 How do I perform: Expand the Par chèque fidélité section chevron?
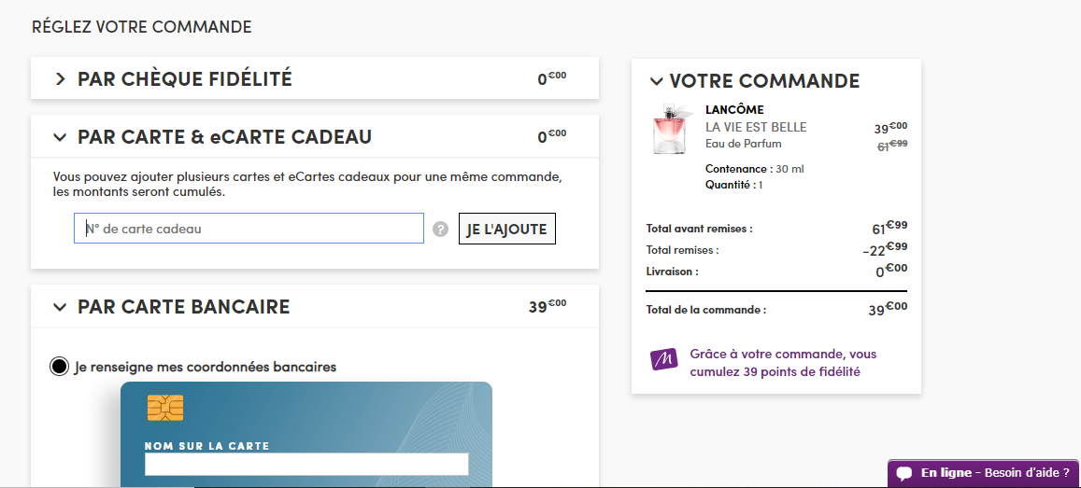(61, 79)
